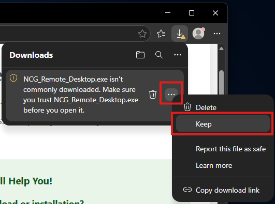Add this page to favorites with the star icon
The image size is (275, 204).
(x=142, y=34)
